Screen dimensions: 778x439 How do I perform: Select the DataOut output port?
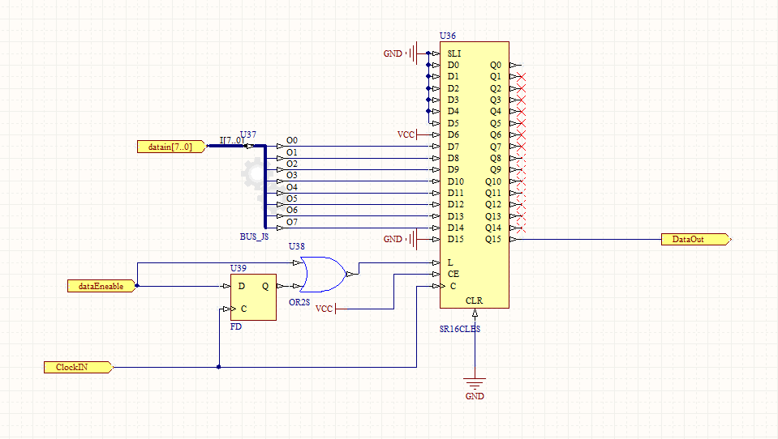pos(695,240)
